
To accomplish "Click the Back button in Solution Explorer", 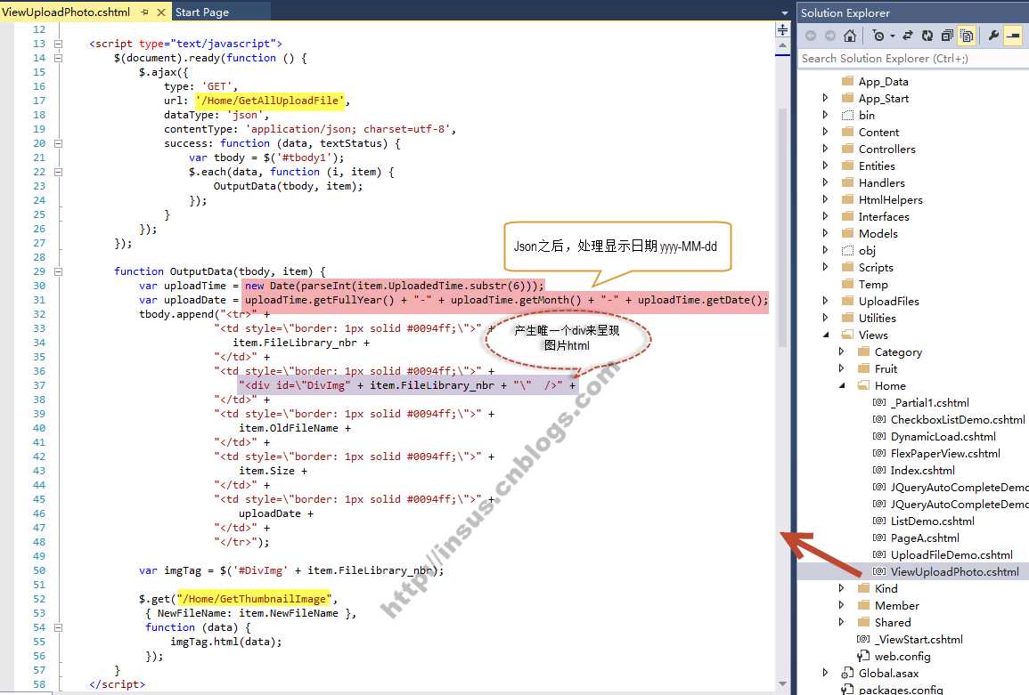I will (x=811, y=36).
